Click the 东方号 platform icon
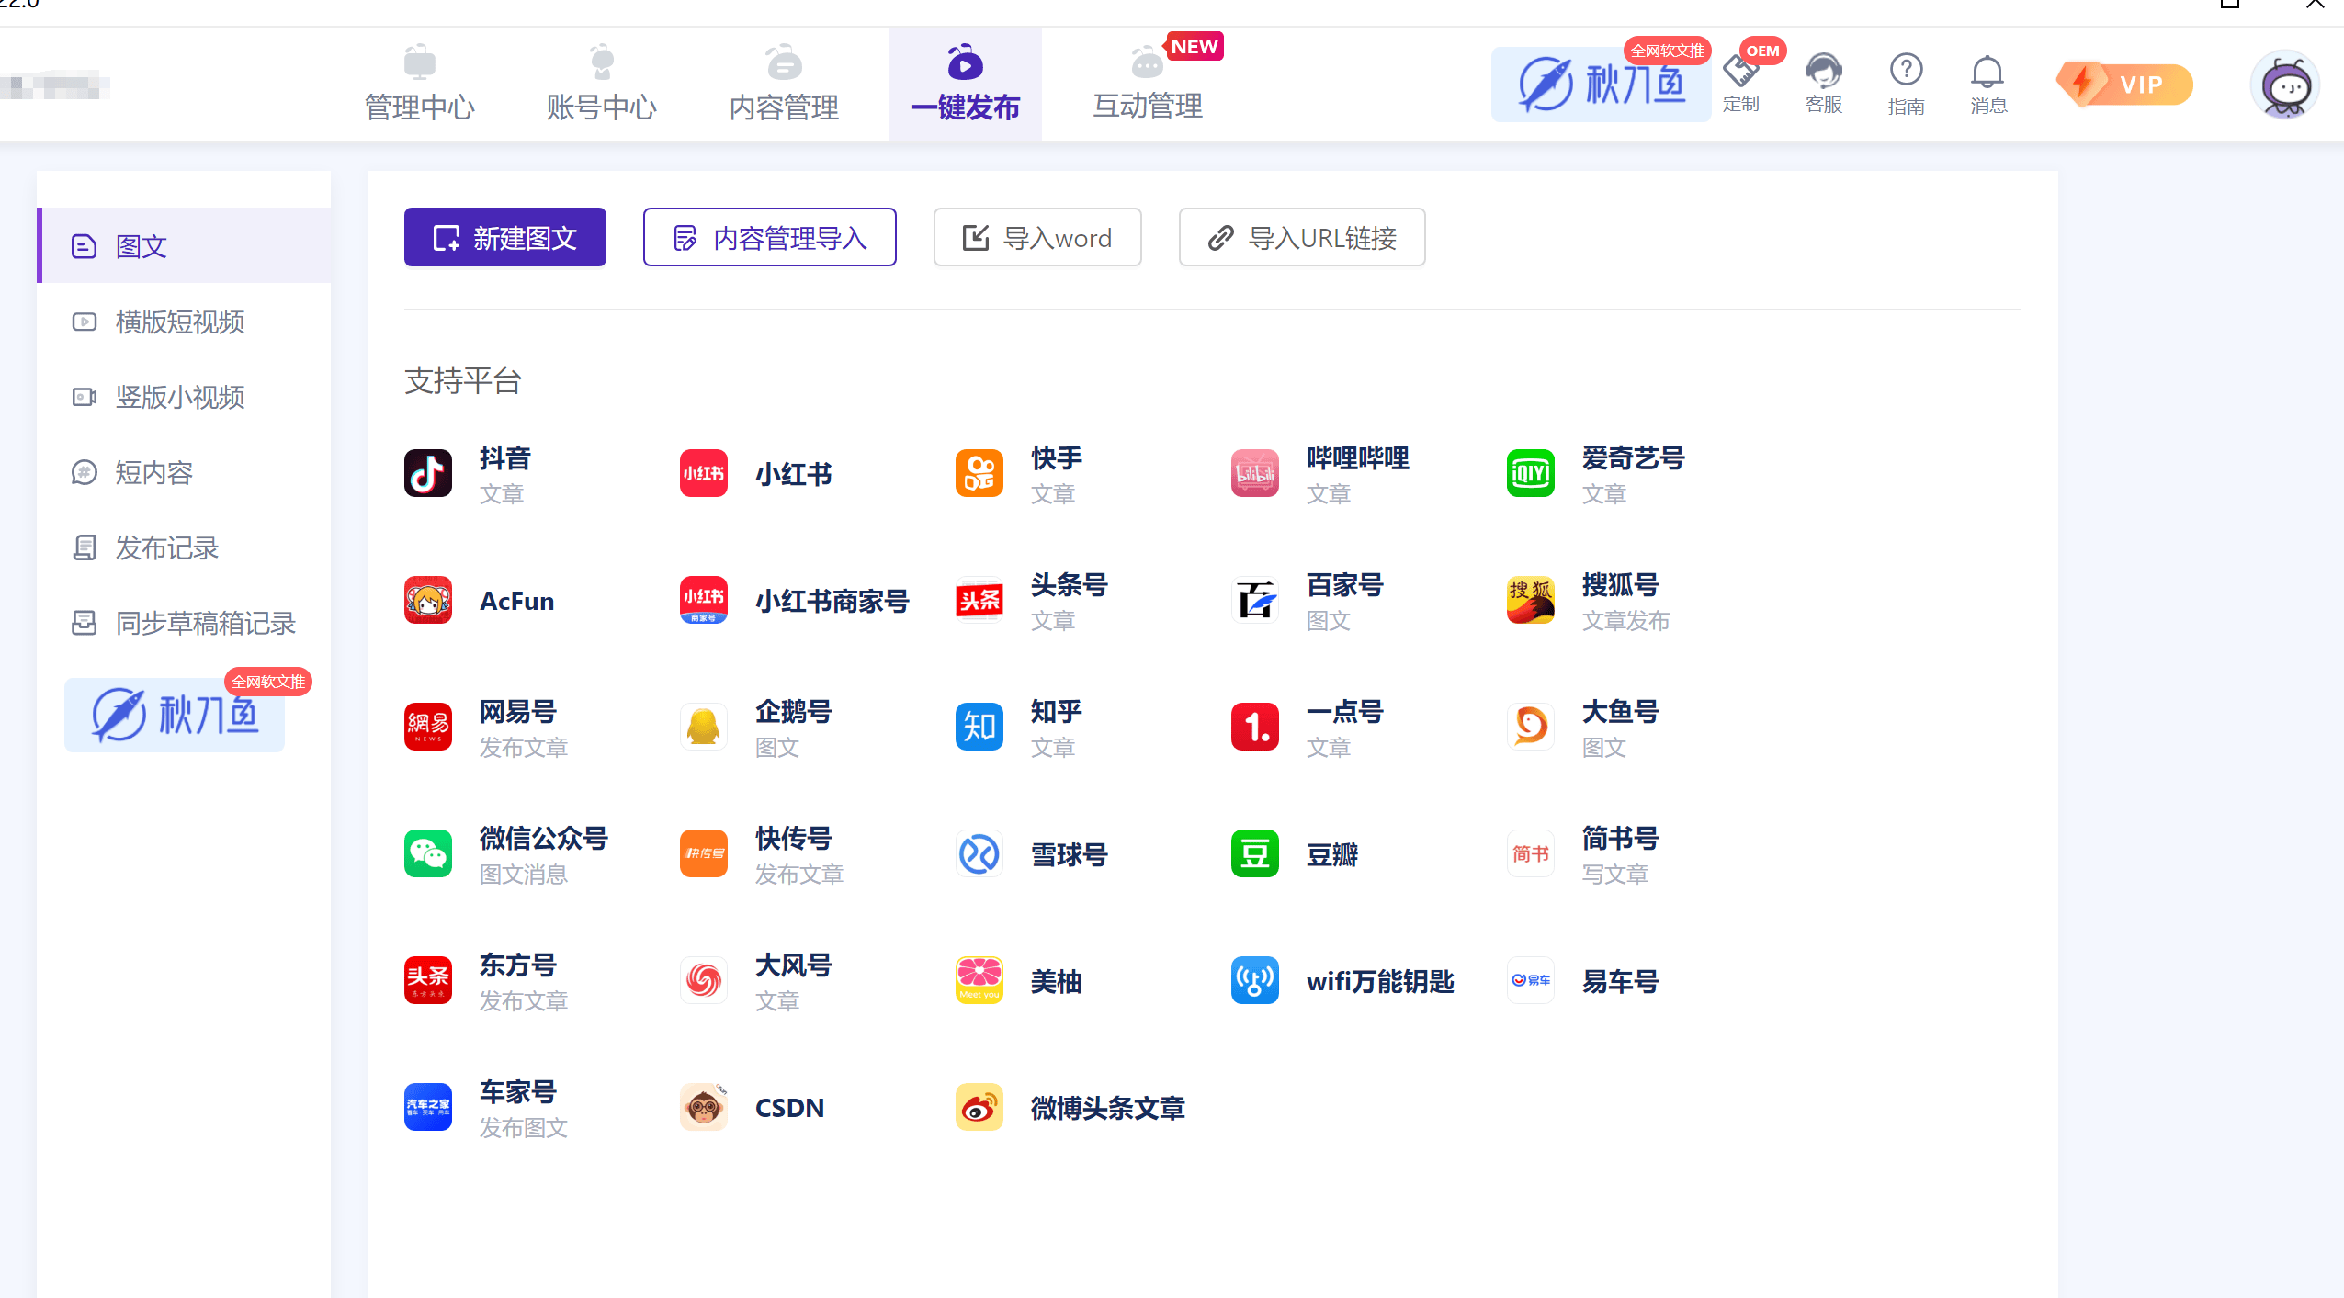 (x=428, y=981)
